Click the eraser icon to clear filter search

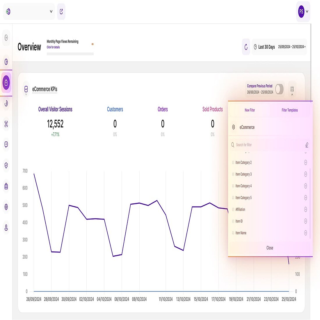pyautogui.click(x=307, y=145)
